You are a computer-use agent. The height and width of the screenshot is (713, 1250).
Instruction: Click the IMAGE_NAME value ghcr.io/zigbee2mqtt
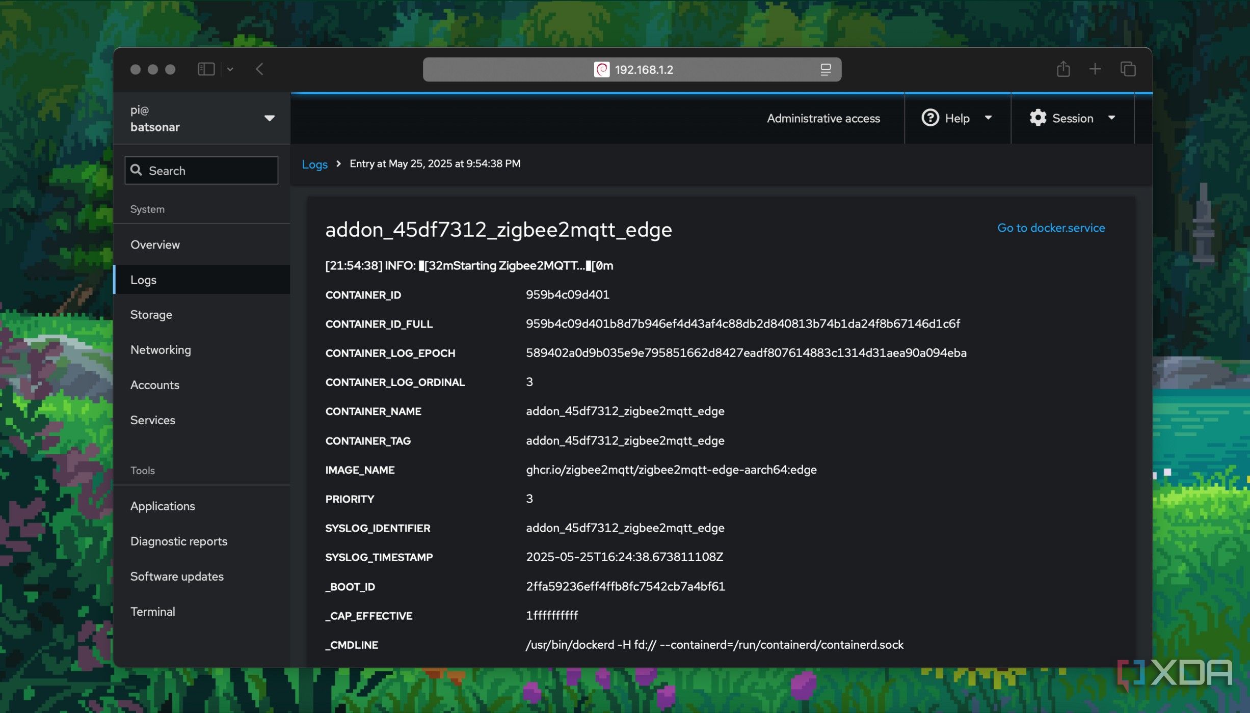pyautogui.click(x=671, y=470)
